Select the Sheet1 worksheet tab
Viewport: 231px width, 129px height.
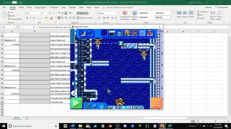[x=17, y=118]
